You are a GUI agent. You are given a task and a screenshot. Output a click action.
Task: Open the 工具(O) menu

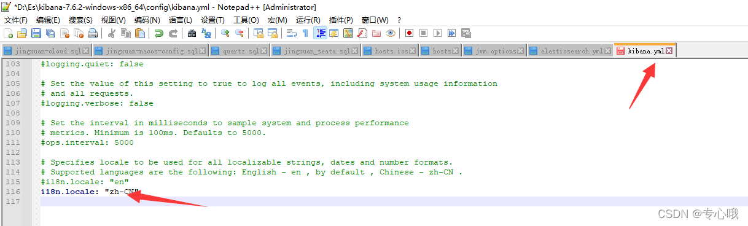pyautogui.click(x=246, y=20)
